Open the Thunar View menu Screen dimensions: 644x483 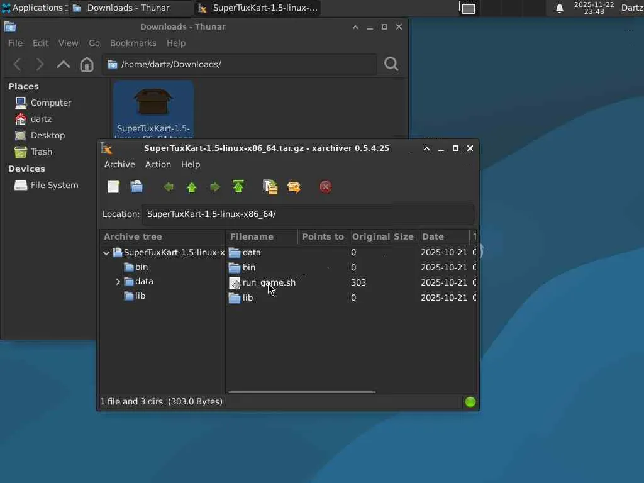tap(68, 43)
